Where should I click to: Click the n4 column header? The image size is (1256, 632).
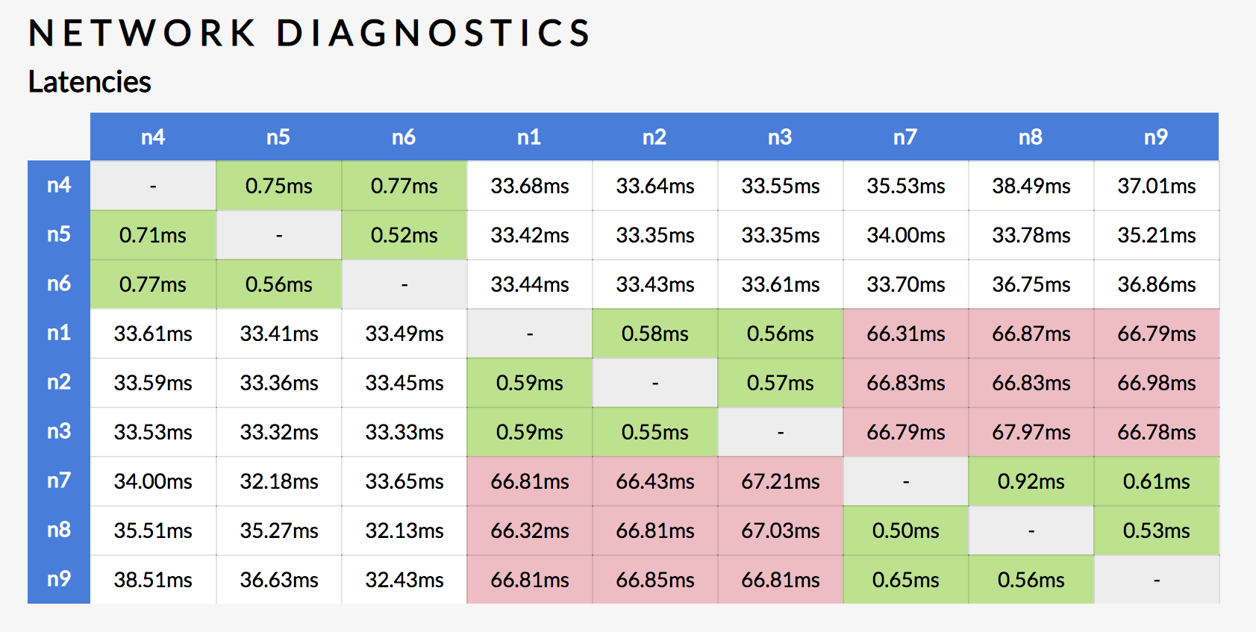[153, 137]
